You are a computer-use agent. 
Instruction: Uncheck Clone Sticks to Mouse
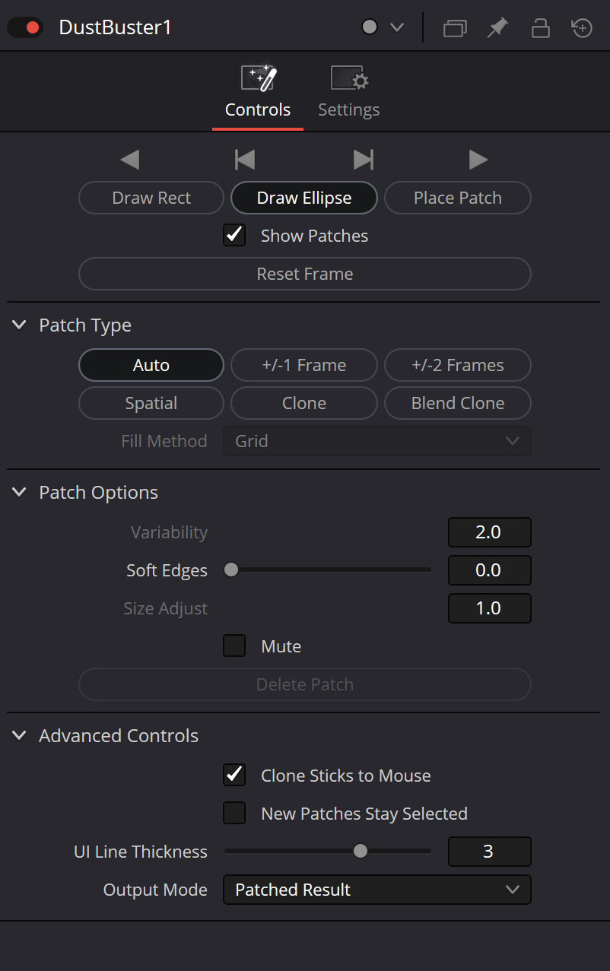point(234,776)
